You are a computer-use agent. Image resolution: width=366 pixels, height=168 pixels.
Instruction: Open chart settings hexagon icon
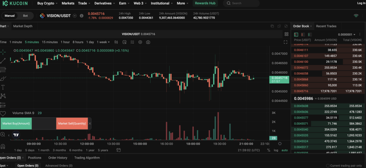[140, 42]
